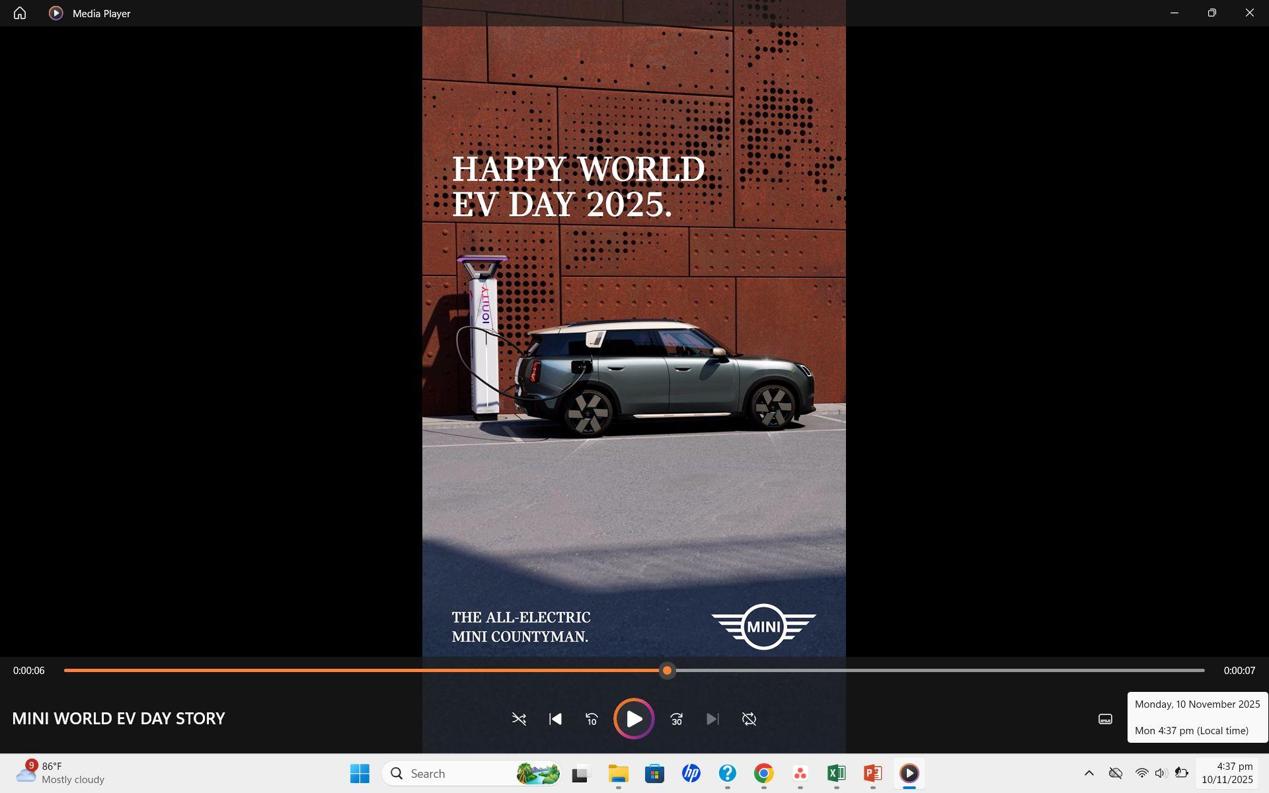Launch Google Chrome from taskbar
The image size is (1269, 793).
pos(763,773)
